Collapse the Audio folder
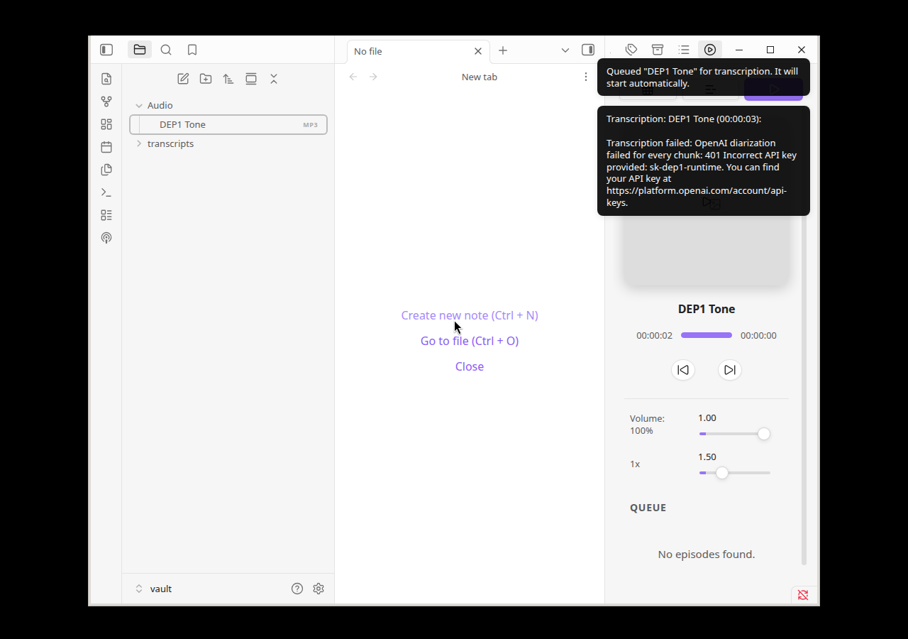 click(x=139, y=105)
